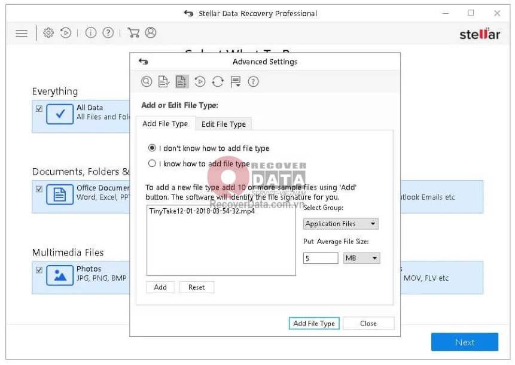
Task: Select 'I don't know how to add file type'
Action: coord(152,148)
